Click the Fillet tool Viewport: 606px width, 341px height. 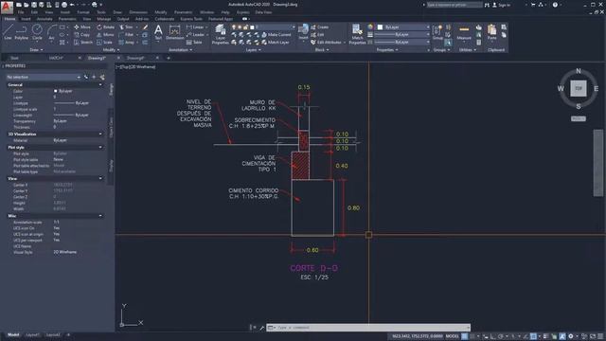point(126,35)
